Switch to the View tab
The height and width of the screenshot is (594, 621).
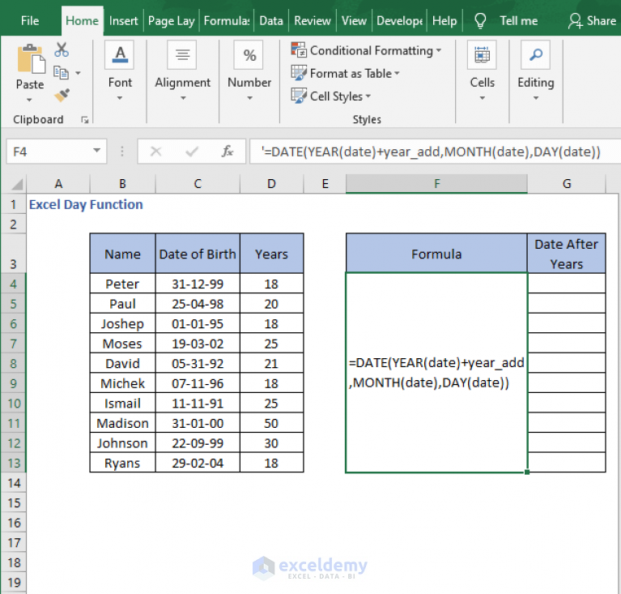tap(354, 20)
